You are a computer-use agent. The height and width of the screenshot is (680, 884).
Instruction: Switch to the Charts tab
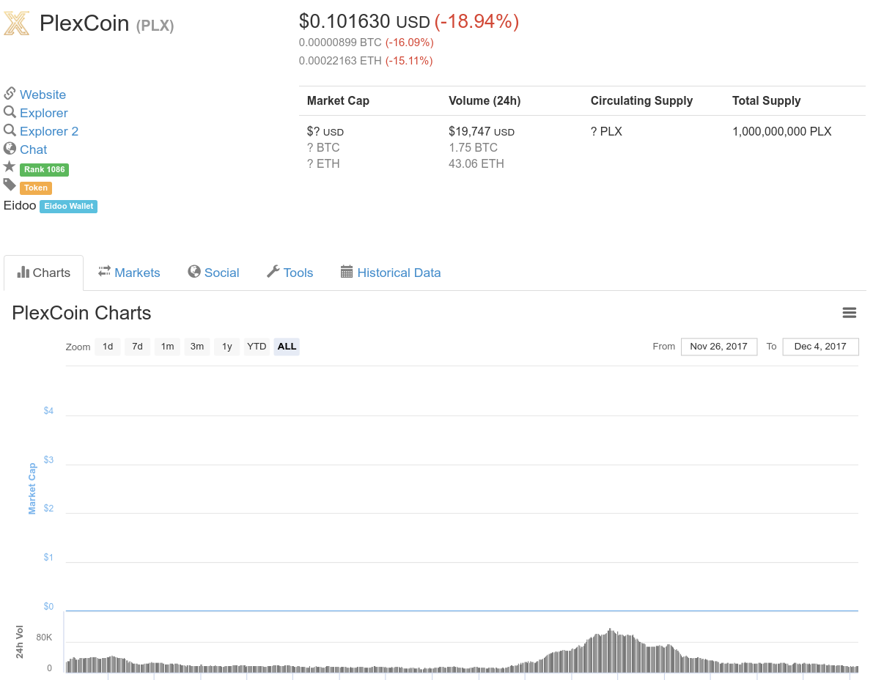click(x=44, y=273)
